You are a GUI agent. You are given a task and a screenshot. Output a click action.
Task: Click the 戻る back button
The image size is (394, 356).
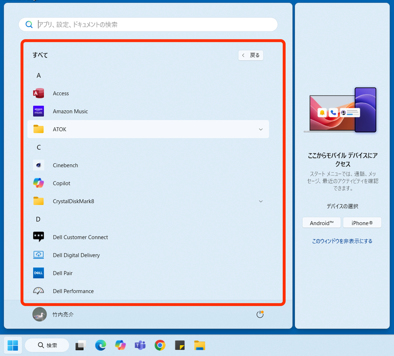click(251, 55)
